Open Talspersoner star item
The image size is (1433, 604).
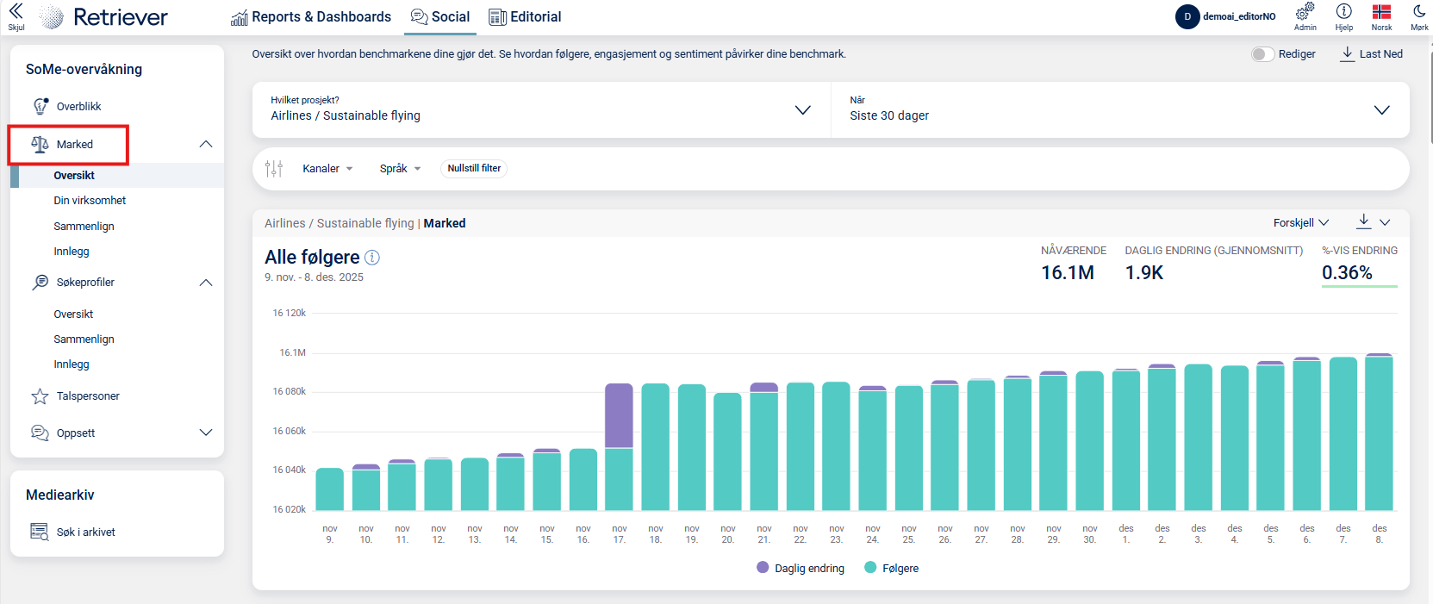[x=87, y=396]
